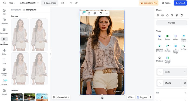The image size is (189, 101).
Task: Collapse the left panel with arrow
Action: tap(51, 54)
